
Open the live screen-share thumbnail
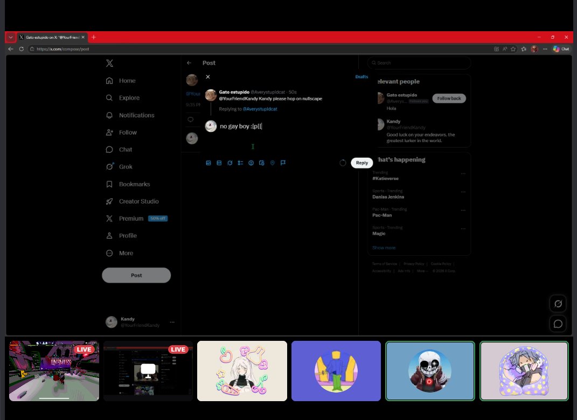click(x=148, y=370)
